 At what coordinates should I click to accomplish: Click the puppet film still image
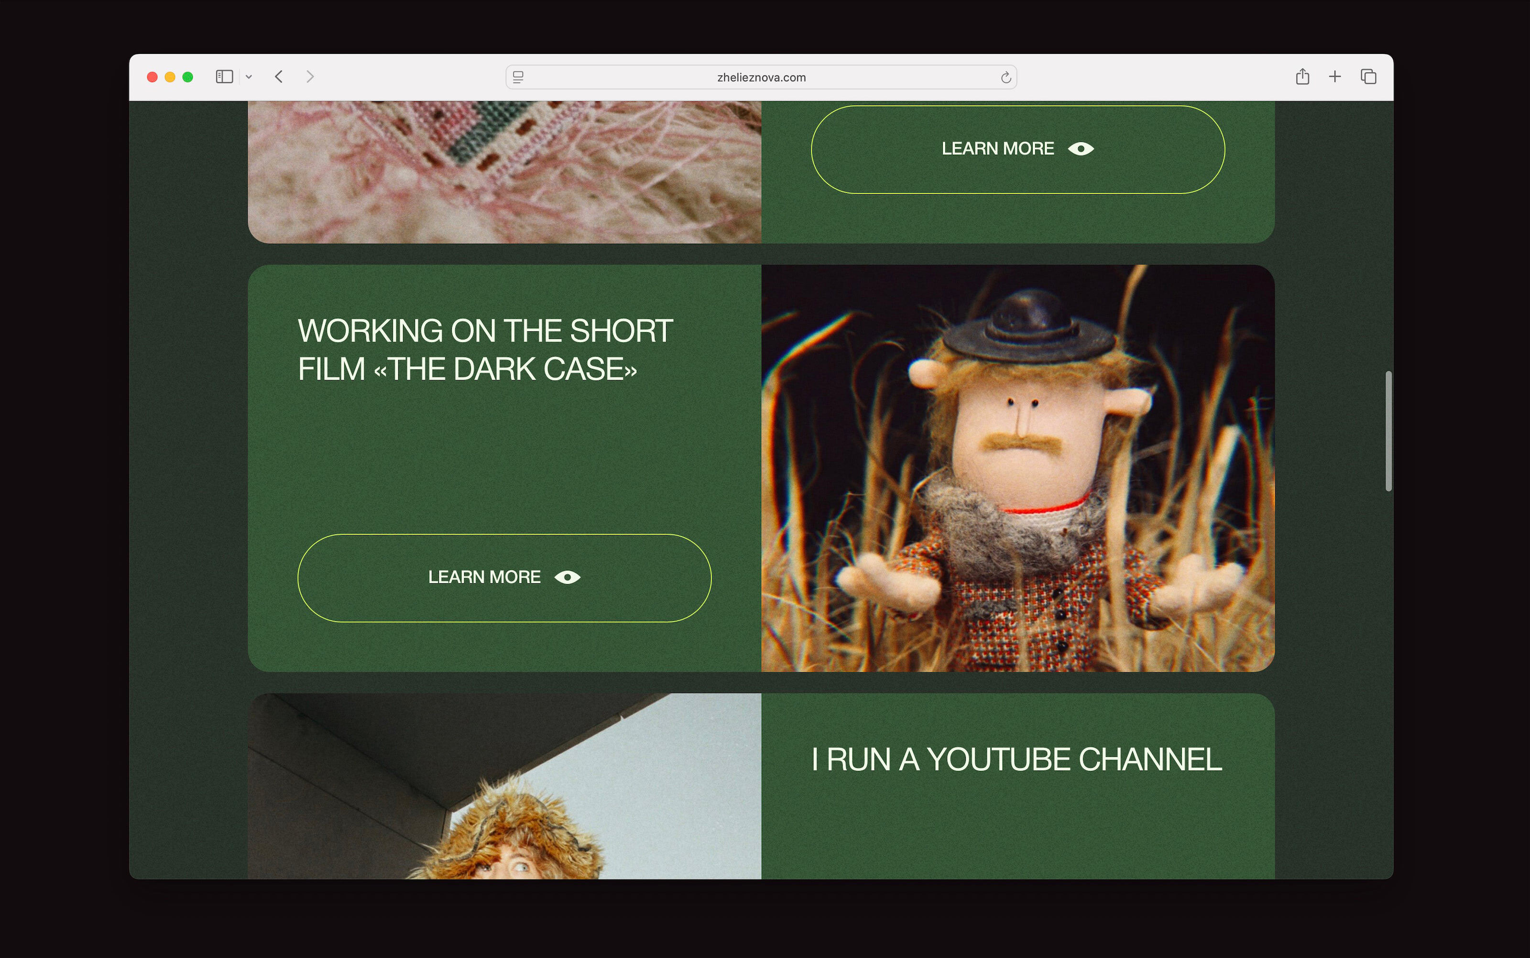point(1017,468)
